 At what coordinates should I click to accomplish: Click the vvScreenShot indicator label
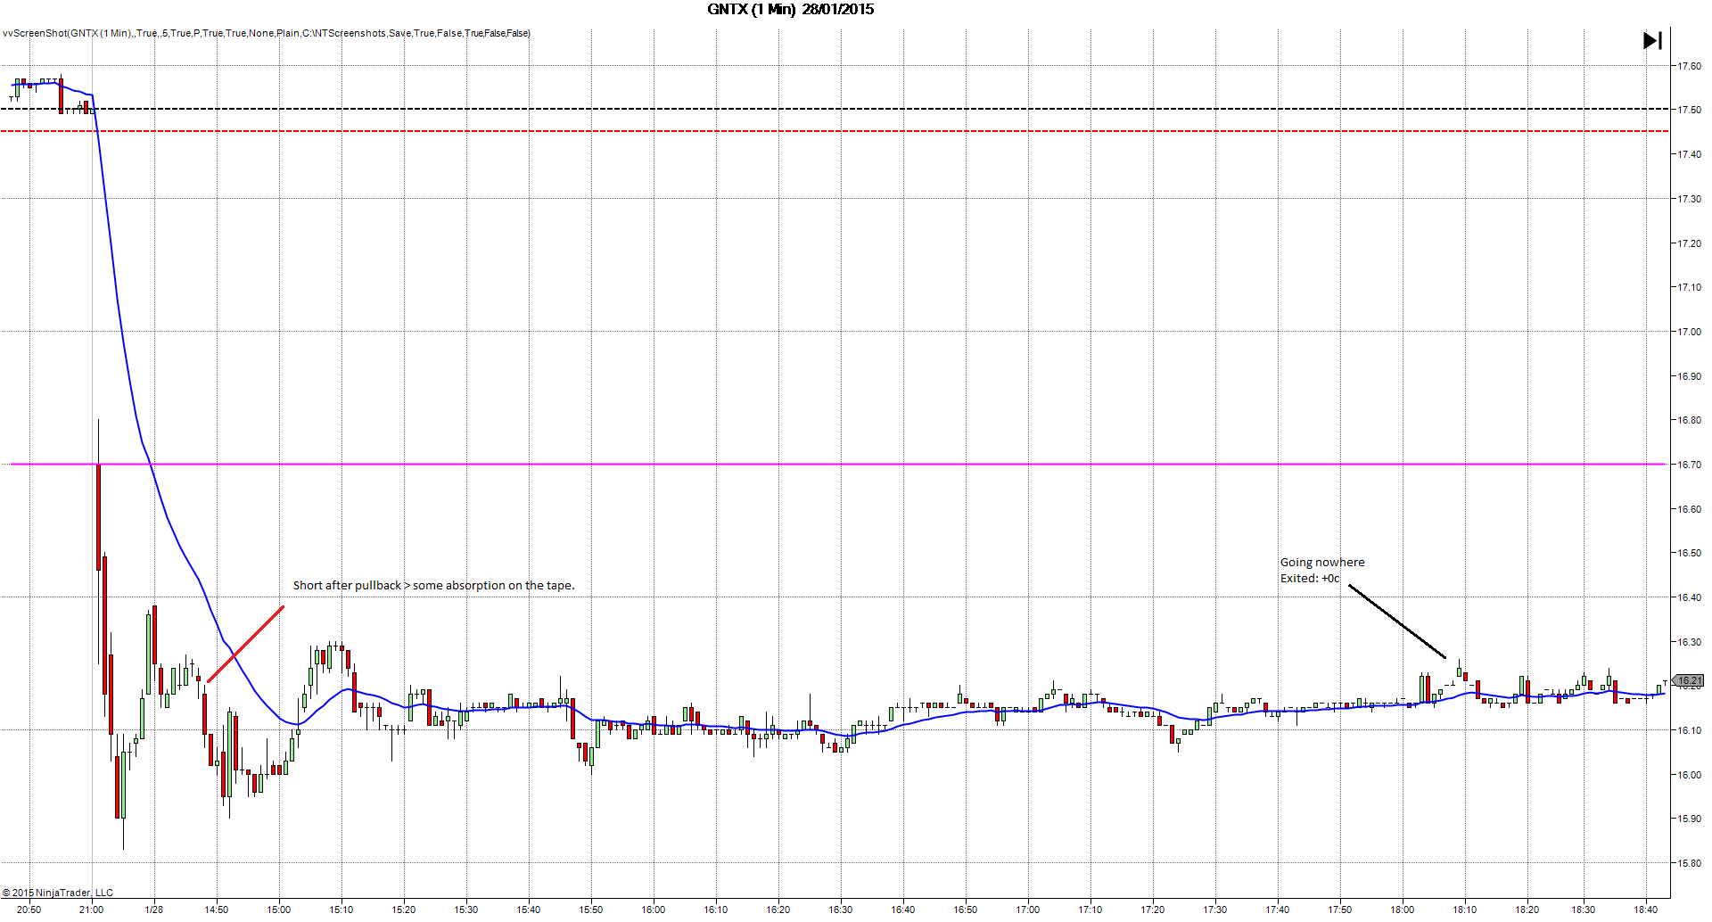click(267, 33)
